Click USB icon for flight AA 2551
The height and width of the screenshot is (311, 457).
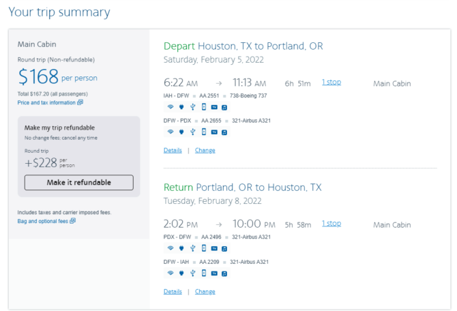click(x=192, y=107)
